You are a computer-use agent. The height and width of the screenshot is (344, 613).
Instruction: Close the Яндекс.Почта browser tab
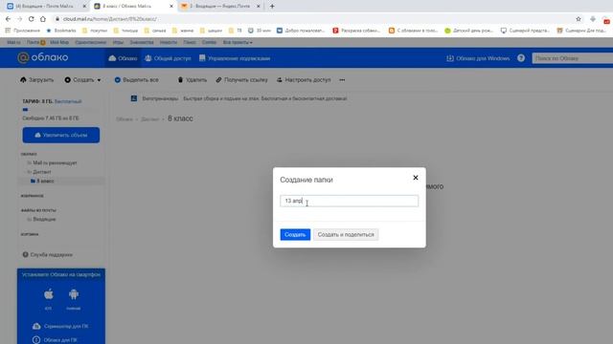258,7
